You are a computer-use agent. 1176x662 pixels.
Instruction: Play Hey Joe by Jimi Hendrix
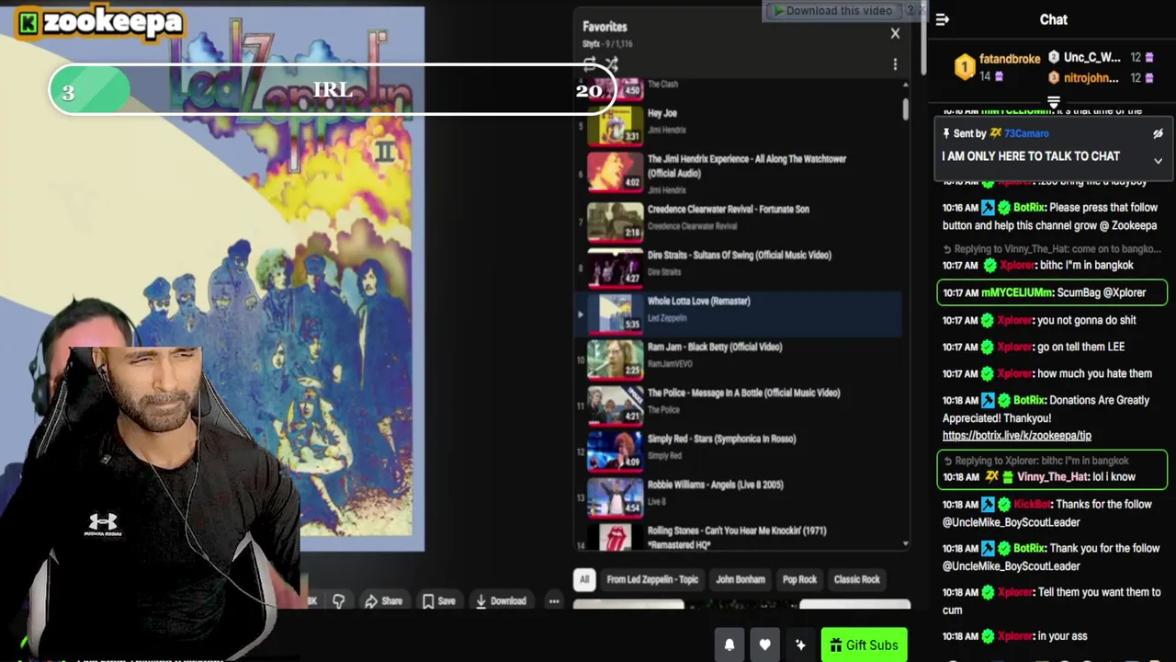tap(740, 124)
